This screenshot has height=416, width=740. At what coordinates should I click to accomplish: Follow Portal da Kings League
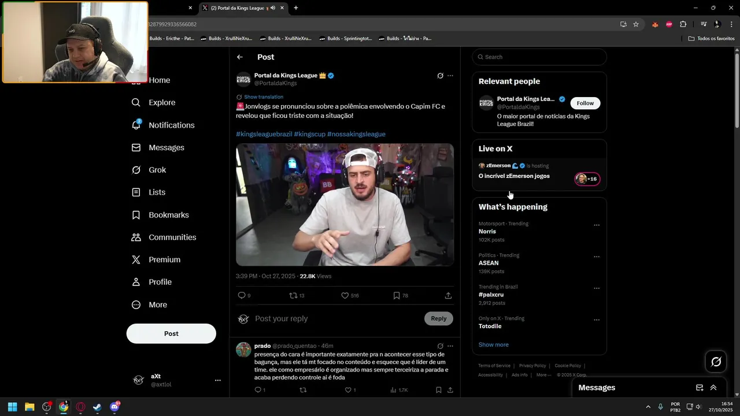tap(585, 103)
